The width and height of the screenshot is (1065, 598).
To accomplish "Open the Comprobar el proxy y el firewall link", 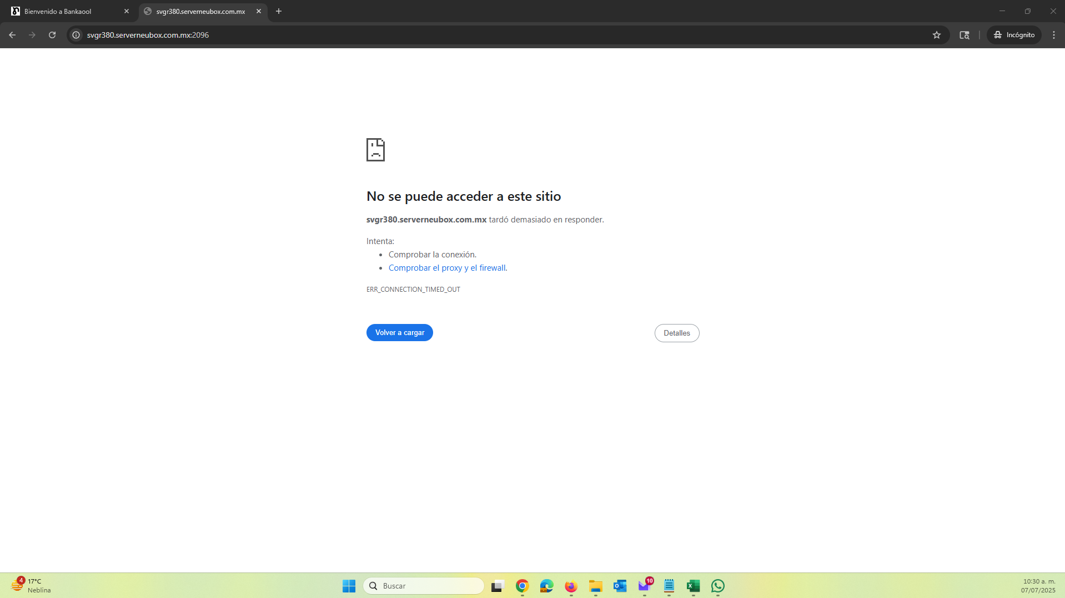I will pos(448,268).
